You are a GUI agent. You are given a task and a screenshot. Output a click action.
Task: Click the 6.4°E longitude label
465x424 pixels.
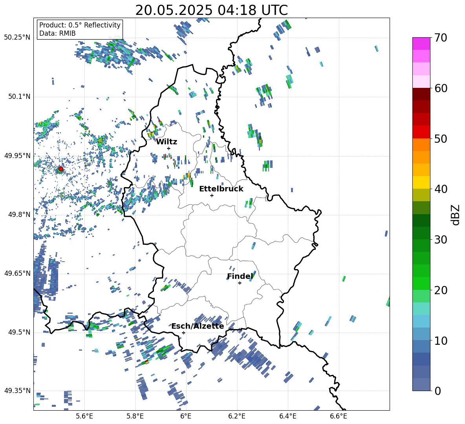pos(287,417)
